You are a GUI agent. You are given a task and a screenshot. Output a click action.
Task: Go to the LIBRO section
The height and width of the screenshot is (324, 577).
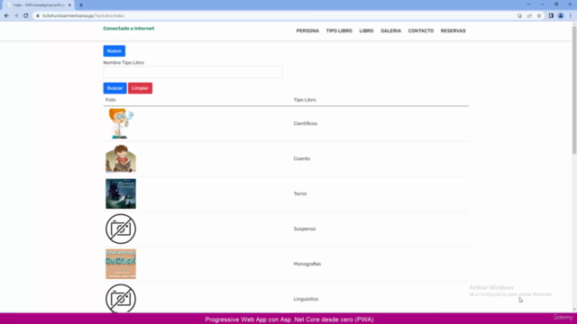pos(366,31)
